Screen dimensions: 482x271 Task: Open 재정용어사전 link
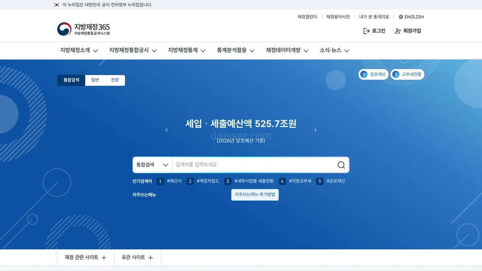pos(338,17)
